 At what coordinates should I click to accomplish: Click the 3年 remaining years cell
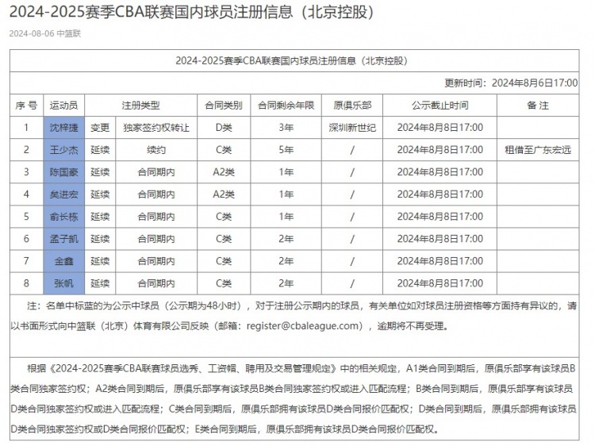pyautogui.click(x=286, y=128)
